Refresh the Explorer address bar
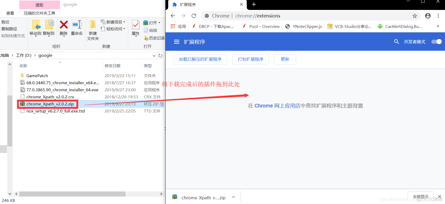This screenshot has height=204, width=445. click(160, 55)
